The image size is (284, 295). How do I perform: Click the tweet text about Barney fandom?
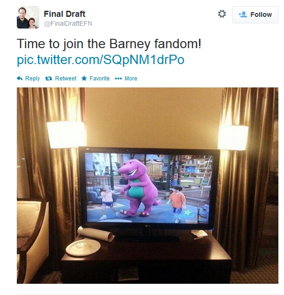tap(109, 43)
